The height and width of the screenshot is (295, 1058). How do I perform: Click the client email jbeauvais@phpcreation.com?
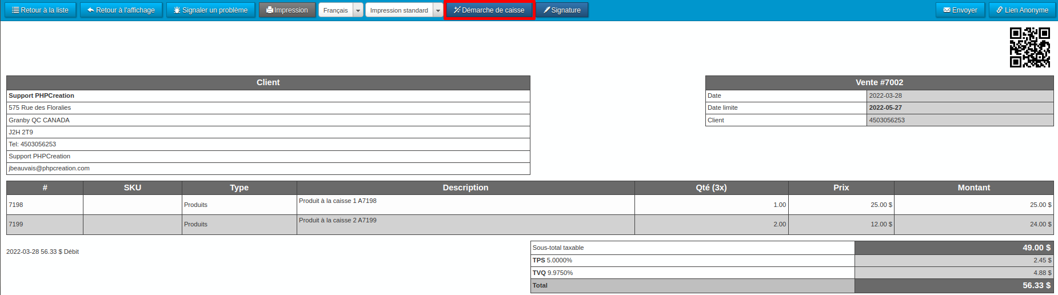49,169
